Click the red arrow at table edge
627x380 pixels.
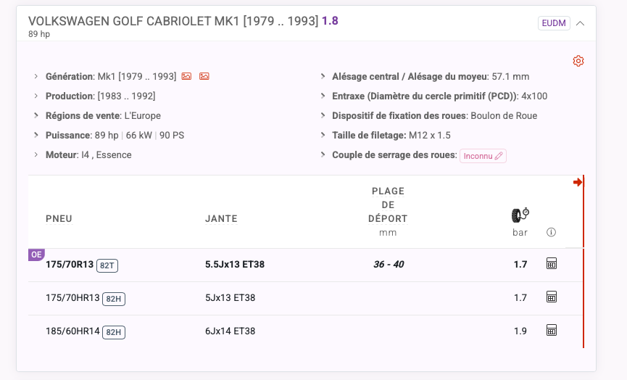point(578,183)
